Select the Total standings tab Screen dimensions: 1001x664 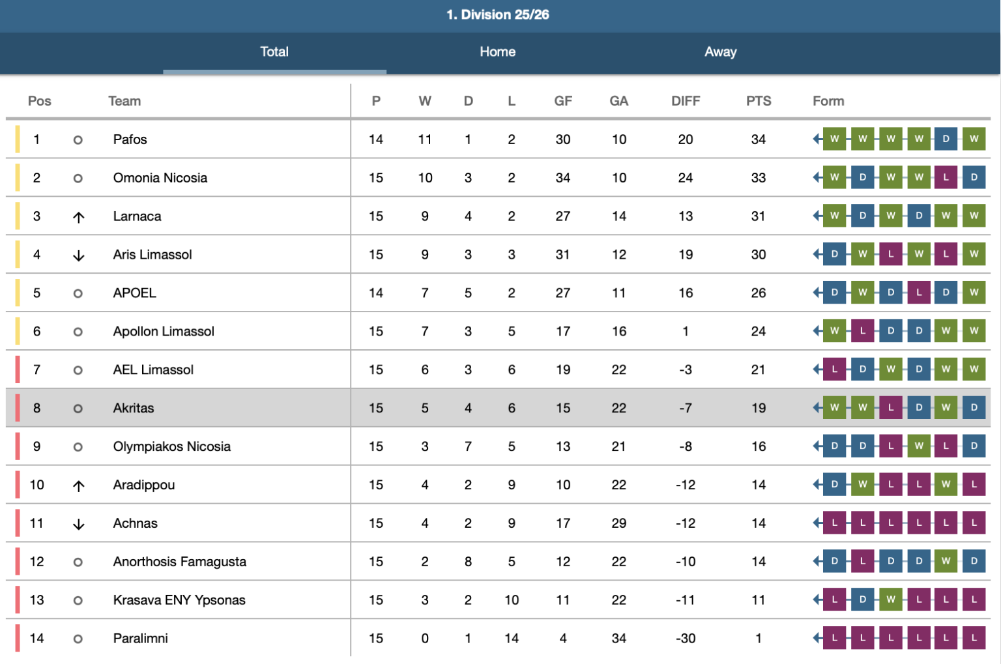(x=274, y=52)
